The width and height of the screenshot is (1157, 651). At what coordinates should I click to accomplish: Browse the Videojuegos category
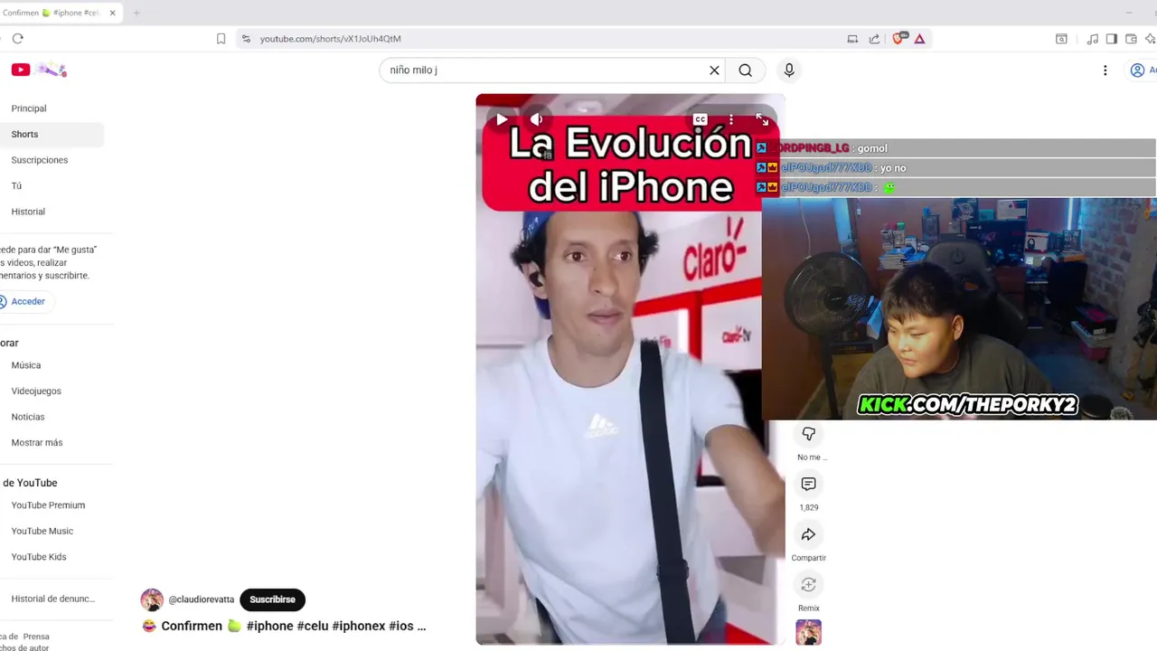pyautogui.click(x=36, y=391)
